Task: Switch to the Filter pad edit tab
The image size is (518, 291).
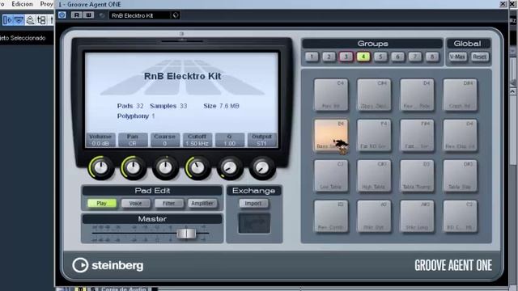Action: click(x=169, y=203)
